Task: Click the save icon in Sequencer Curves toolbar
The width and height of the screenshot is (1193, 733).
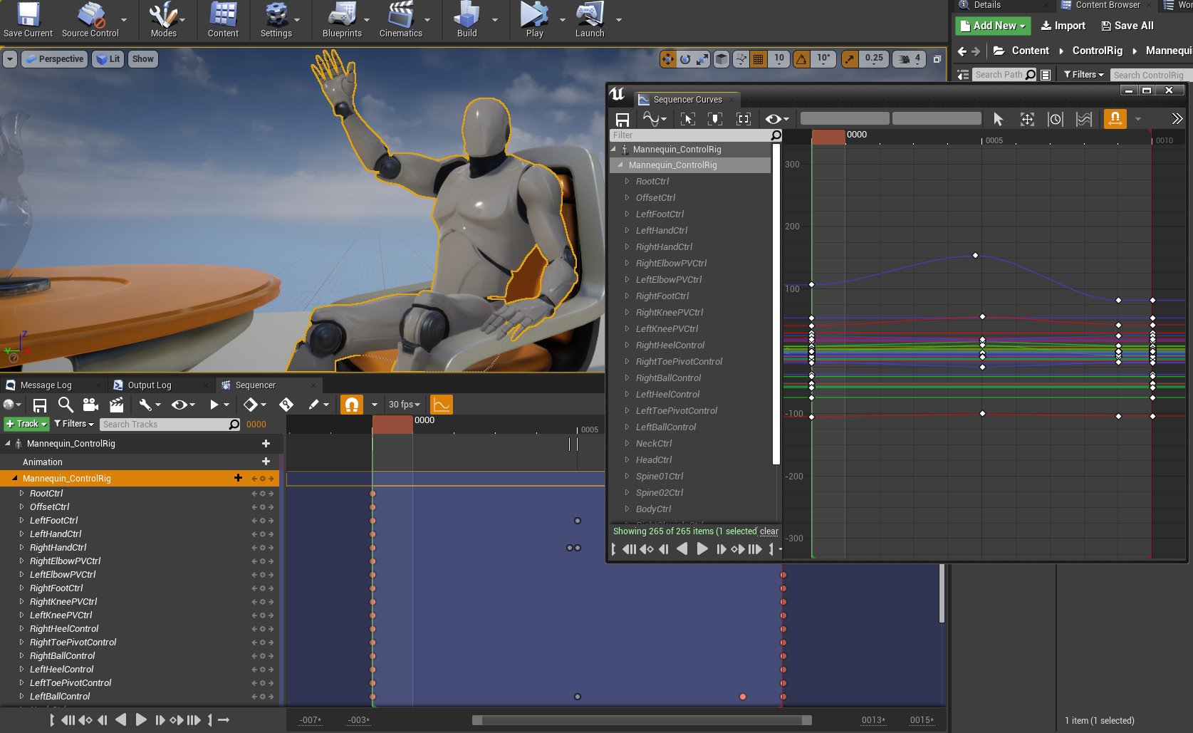Action: click(623, 118)
